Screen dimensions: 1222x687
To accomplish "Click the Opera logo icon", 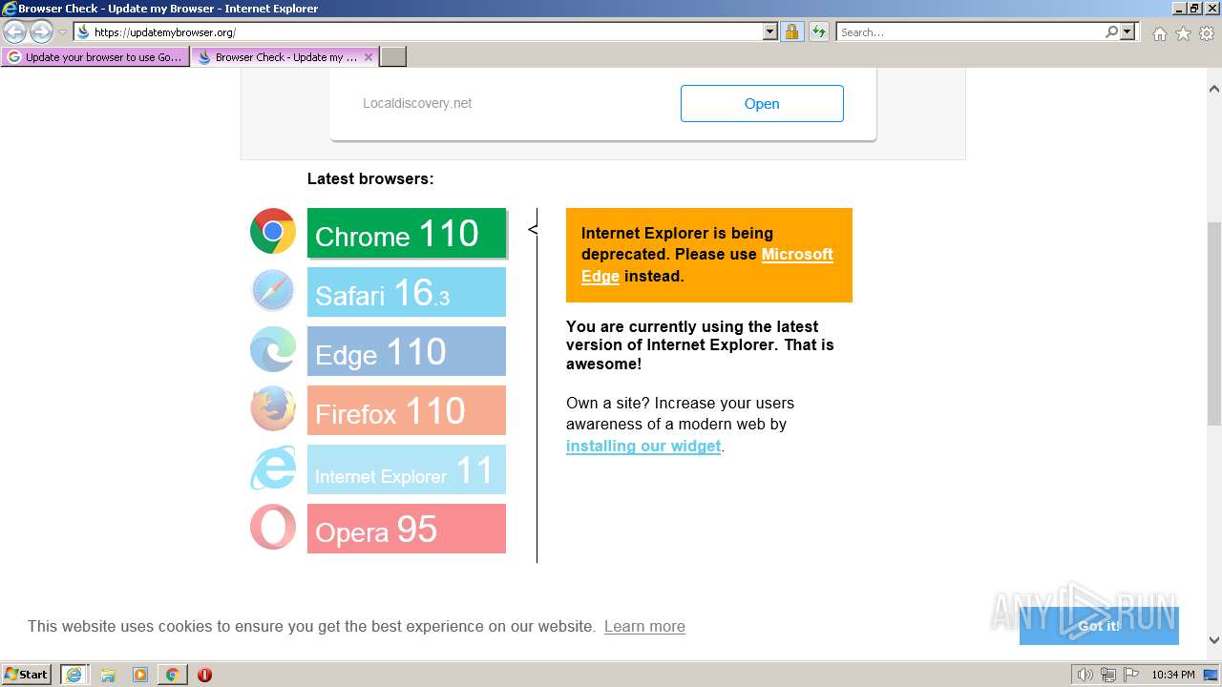I will [x=273, y=527].
